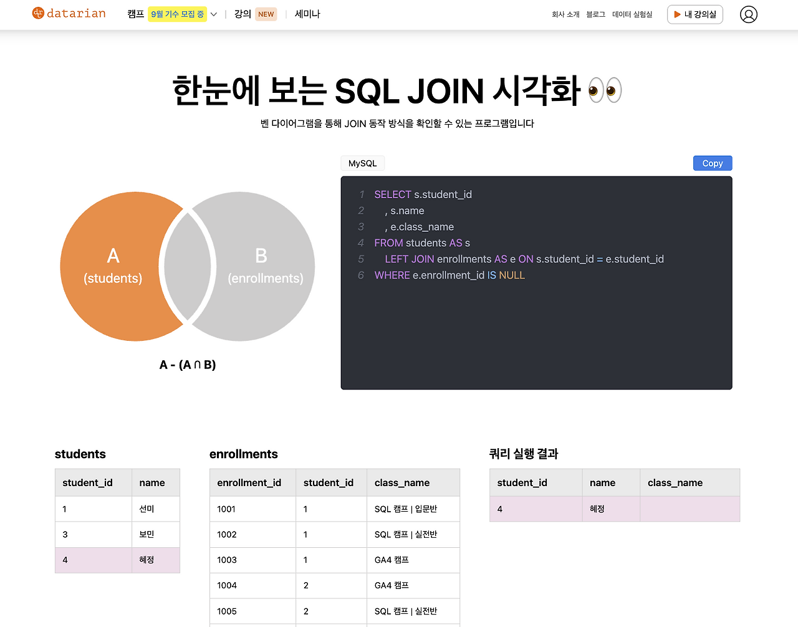Copy the SQL query code
798x627 pixels.
coord(713,163)
